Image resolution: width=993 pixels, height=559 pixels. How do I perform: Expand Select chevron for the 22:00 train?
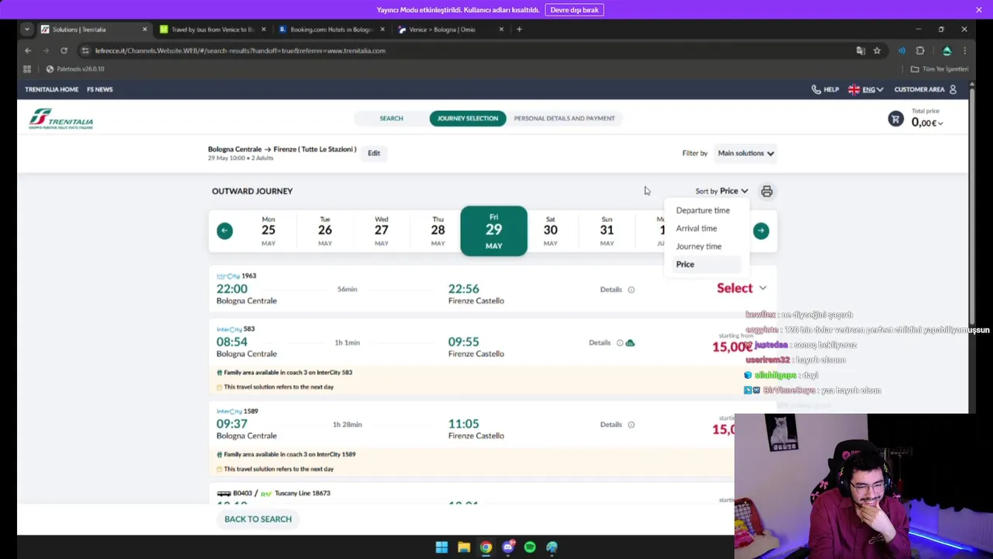coord(763,288)
